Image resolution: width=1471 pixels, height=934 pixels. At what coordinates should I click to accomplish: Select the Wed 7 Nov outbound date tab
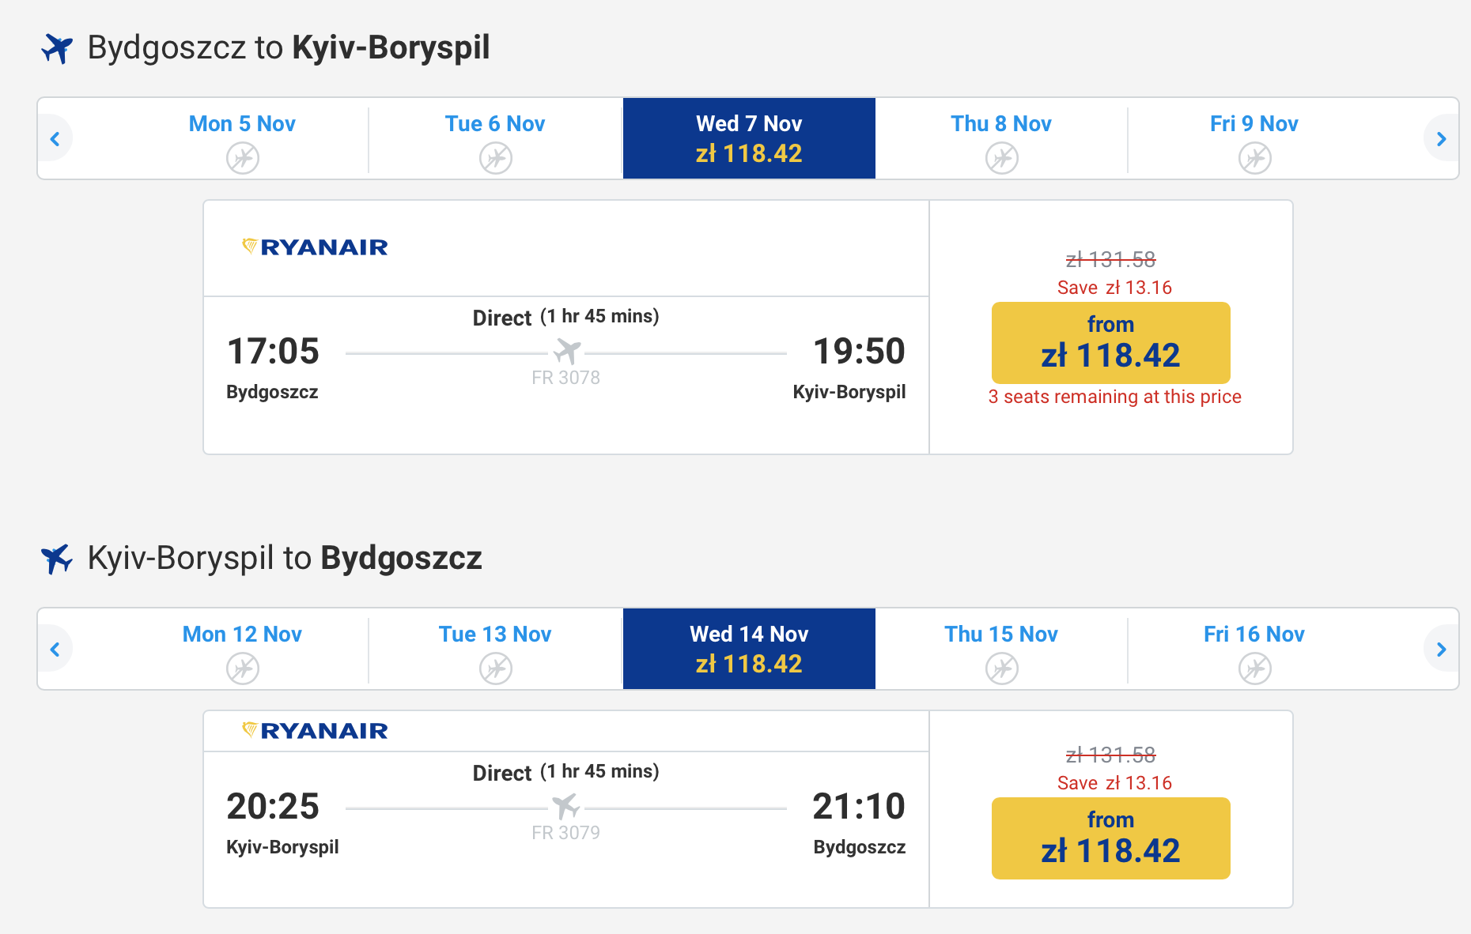click(x=749, y=138)
